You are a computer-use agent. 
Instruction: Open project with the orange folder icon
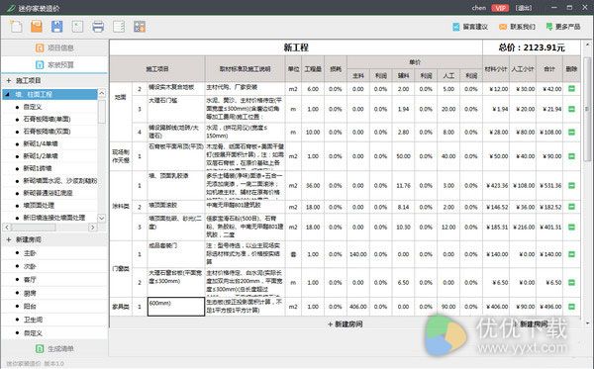click(x=37, y=27)
